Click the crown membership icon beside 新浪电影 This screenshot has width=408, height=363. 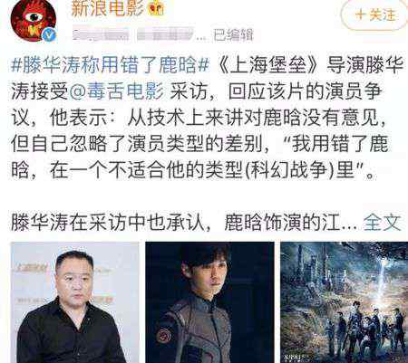[x=156, y=9]
